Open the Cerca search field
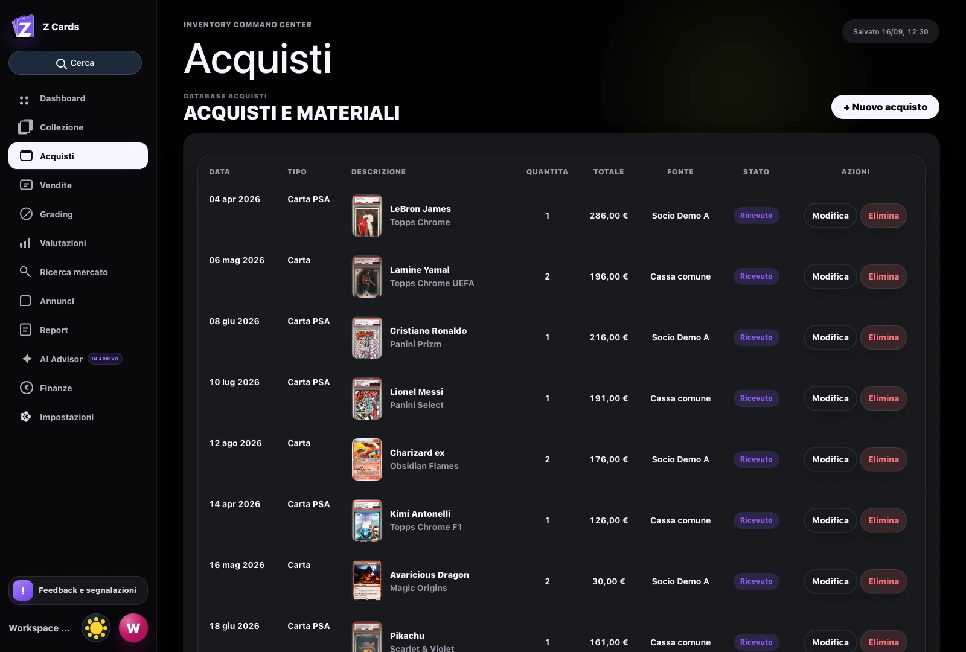The width and height of the screenshot is (966, 652). tap(75, 63)
